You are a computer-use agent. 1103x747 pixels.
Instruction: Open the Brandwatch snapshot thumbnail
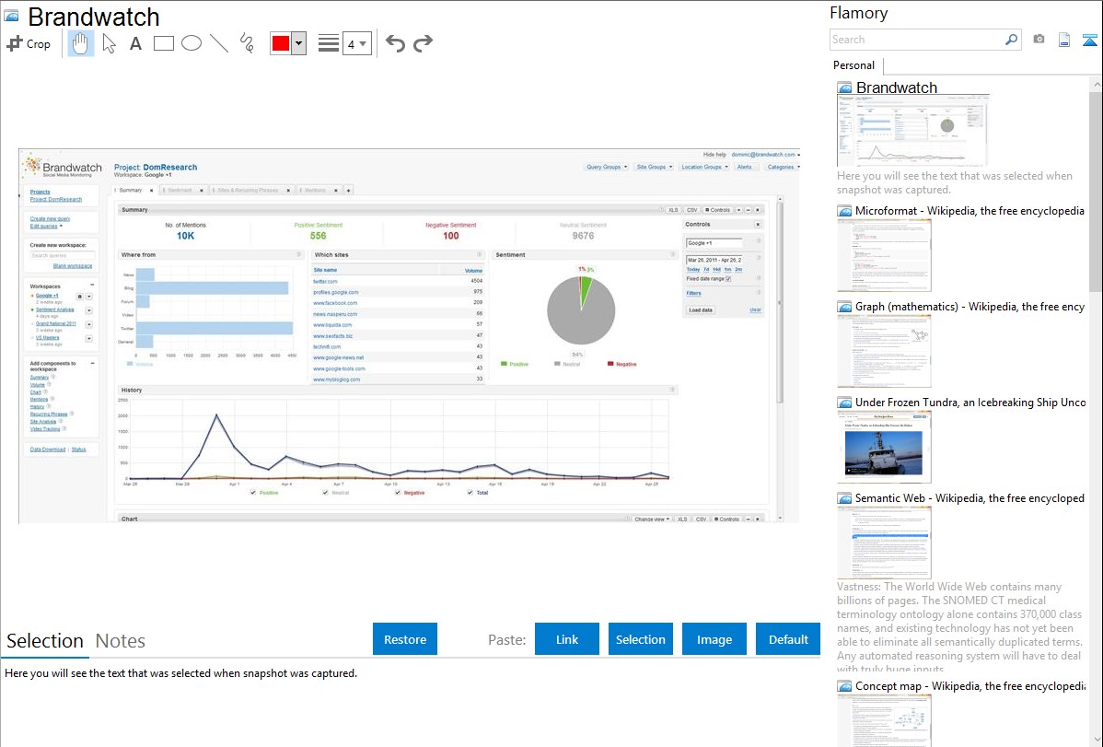pos(913,131)
